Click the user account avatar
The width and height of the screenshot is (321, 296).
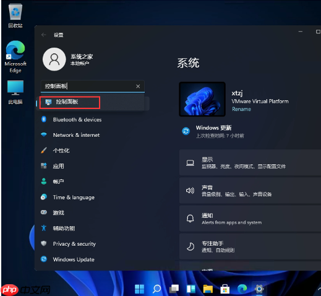(54, 59)
